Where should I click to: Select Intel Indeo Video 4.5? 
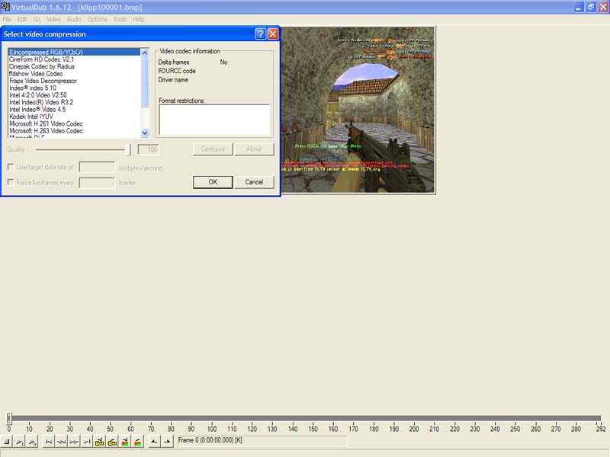tap(74, 109)
